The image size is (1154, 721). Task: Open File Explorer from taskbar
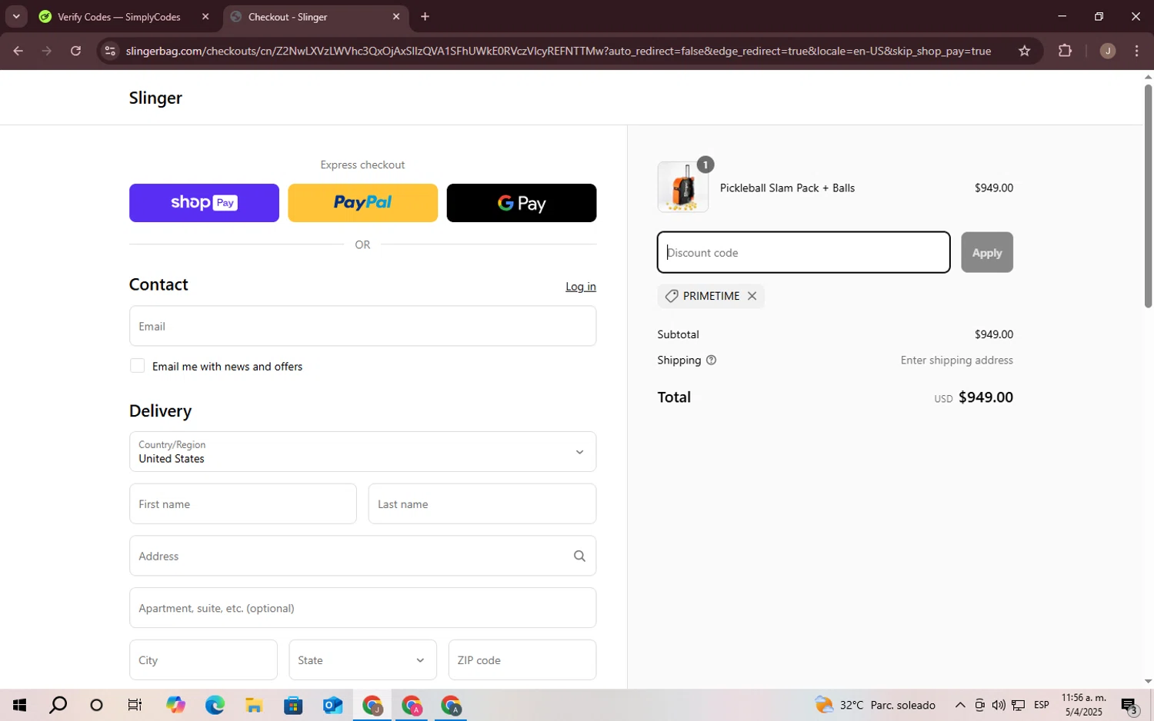click(x=254, y=705)
